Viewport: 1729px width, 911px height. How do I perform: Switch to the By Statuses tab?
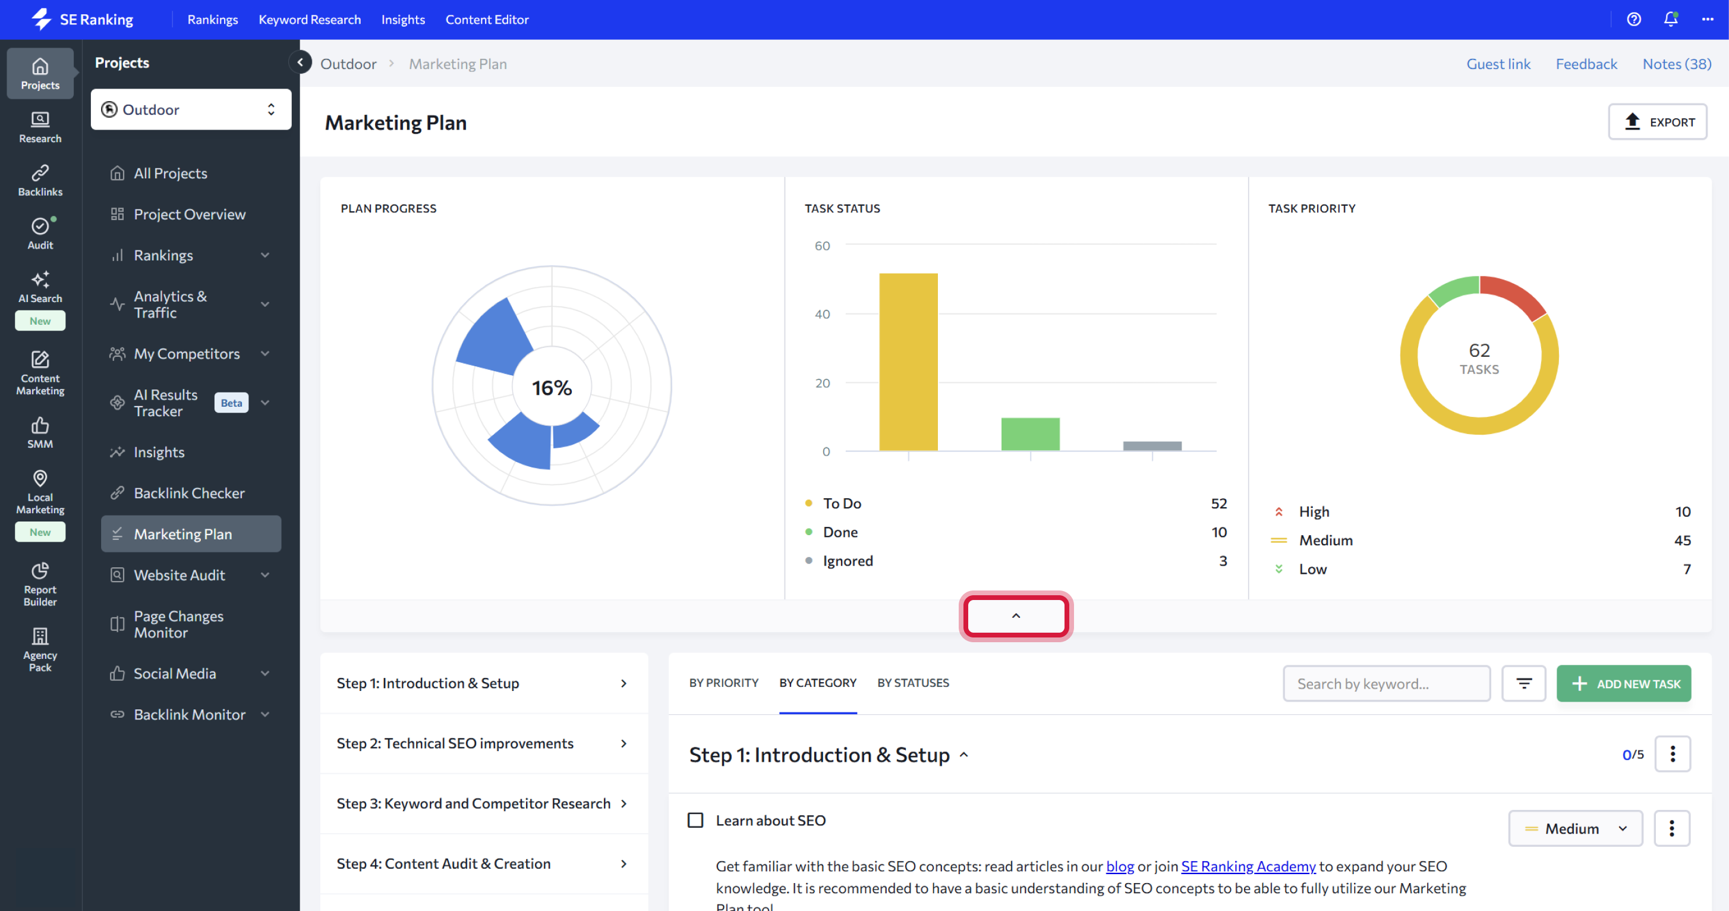pyautogui.click(x=912, y=683)
